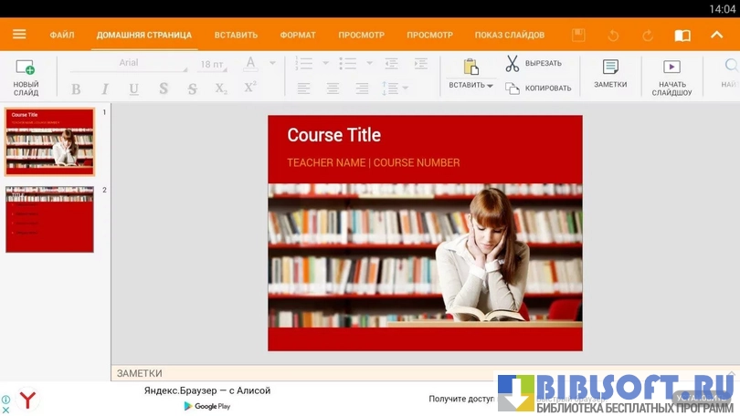Add a new slide with Новый слайд

(26, 75)
